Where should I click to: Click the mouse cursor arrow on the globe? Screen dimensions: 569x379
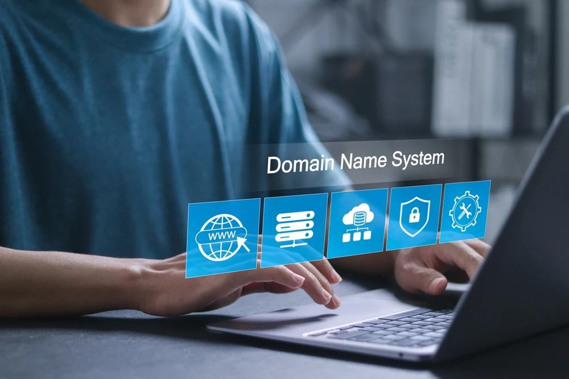pyautogui.click(x=244, y=243)
